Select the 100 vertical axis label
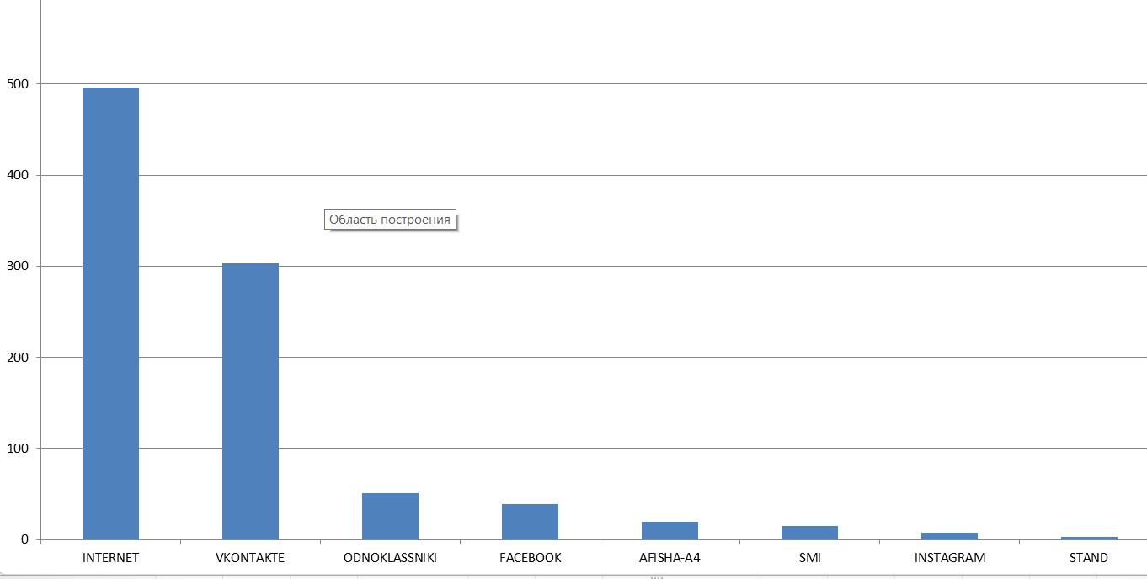 pos(18,449)
